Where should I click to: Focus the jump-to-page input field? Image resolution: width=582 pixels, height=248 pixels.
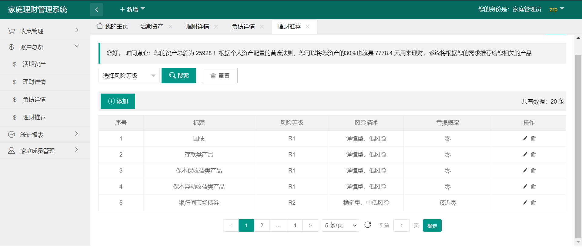402,225
